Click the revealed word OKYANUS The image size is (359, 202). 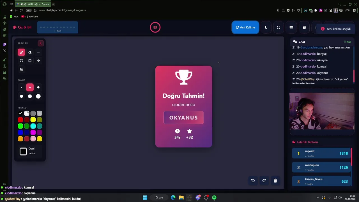(x=184, y=118)
